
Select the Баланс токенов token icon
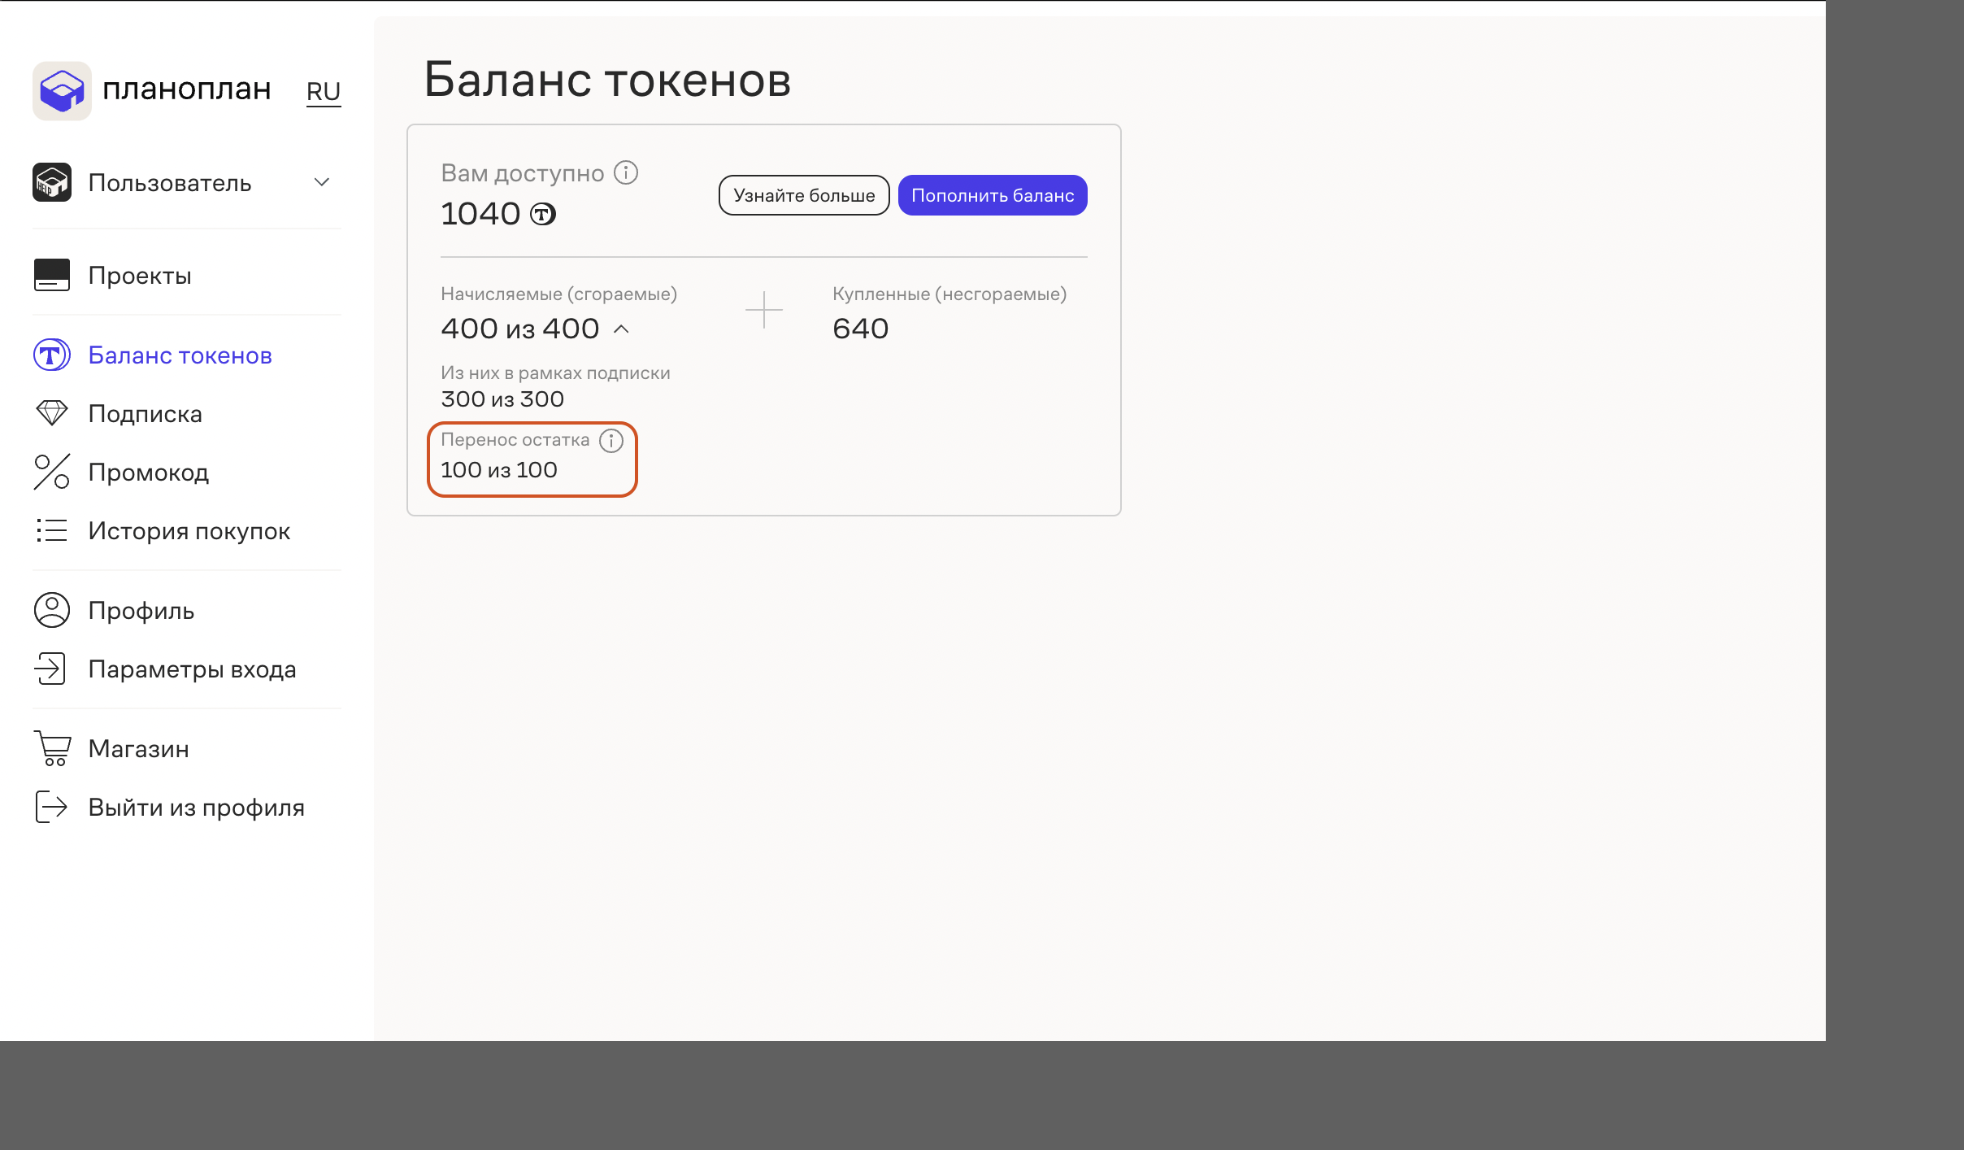tap(51, 355)
